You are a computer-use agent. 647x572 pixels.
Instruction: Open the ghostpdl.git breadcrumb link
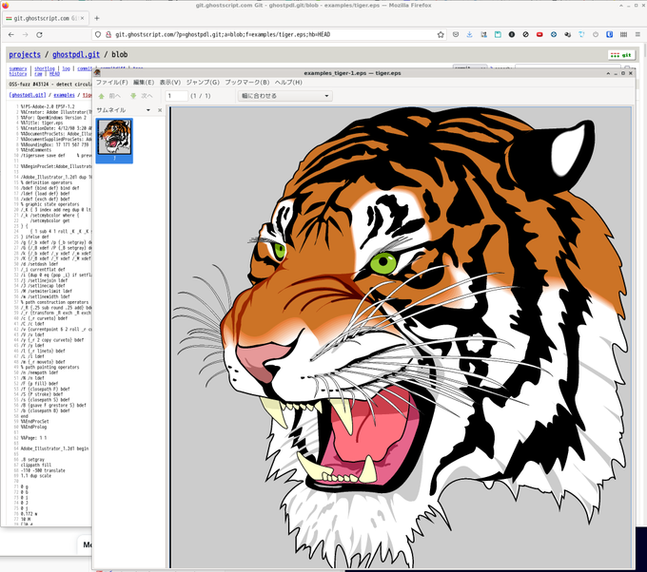click(76, 54)
